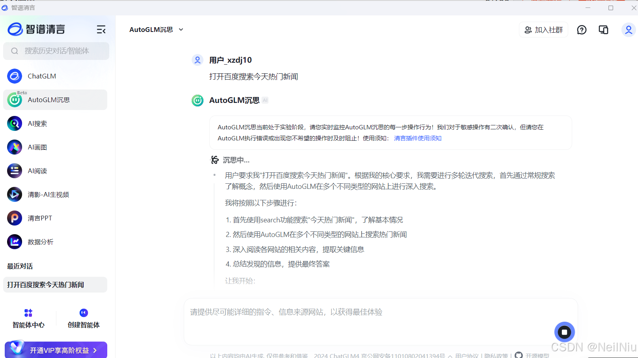Click the 沉思中 thinking icon

pyautogui.click(x=215, y=160)
